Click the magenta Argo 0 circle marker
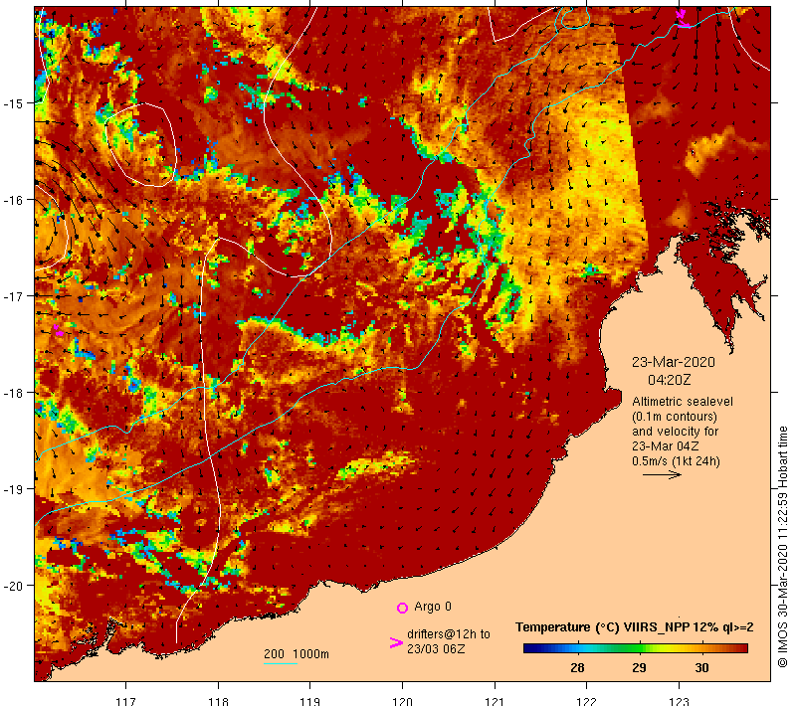Image resolution: width=796 pixels, height=706 pixels. 402,608
